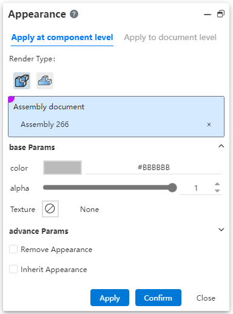Viewport: 233px width, 314px height.
Task: Enable the Remove Appearance checkbox
Action: 13,249
